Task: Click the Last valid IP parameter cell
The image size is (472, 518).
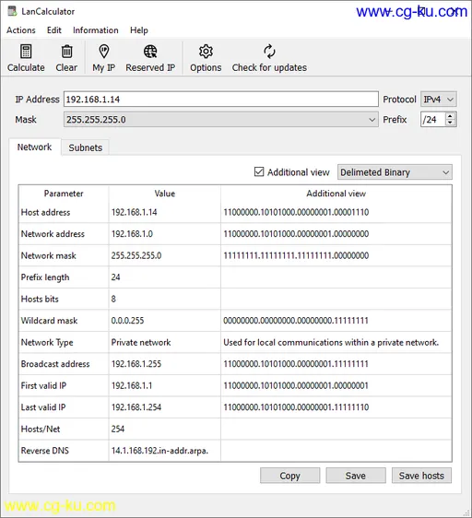Action: (x=64, y=407)
